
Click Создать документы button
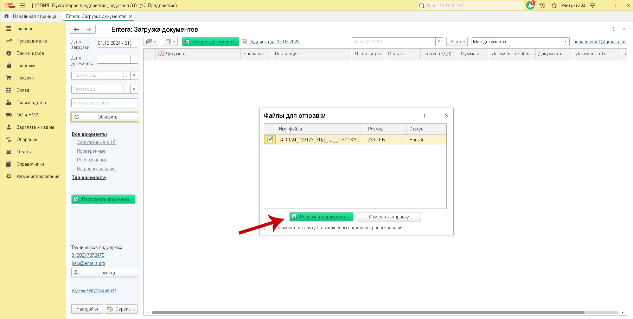coord(211,42)
